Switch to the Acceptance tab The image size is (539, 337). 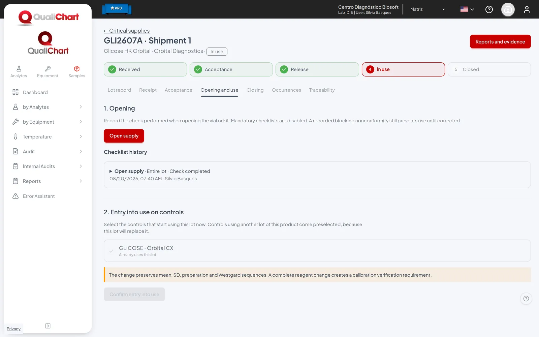click(179, 90)
